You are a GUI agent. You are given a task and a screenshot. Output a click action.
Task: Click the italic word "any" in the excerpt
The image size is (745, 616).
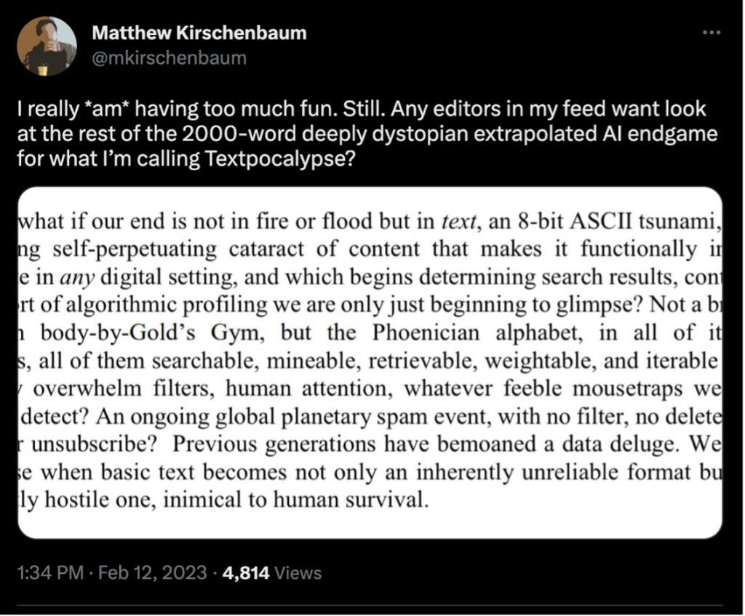[77, 278]
